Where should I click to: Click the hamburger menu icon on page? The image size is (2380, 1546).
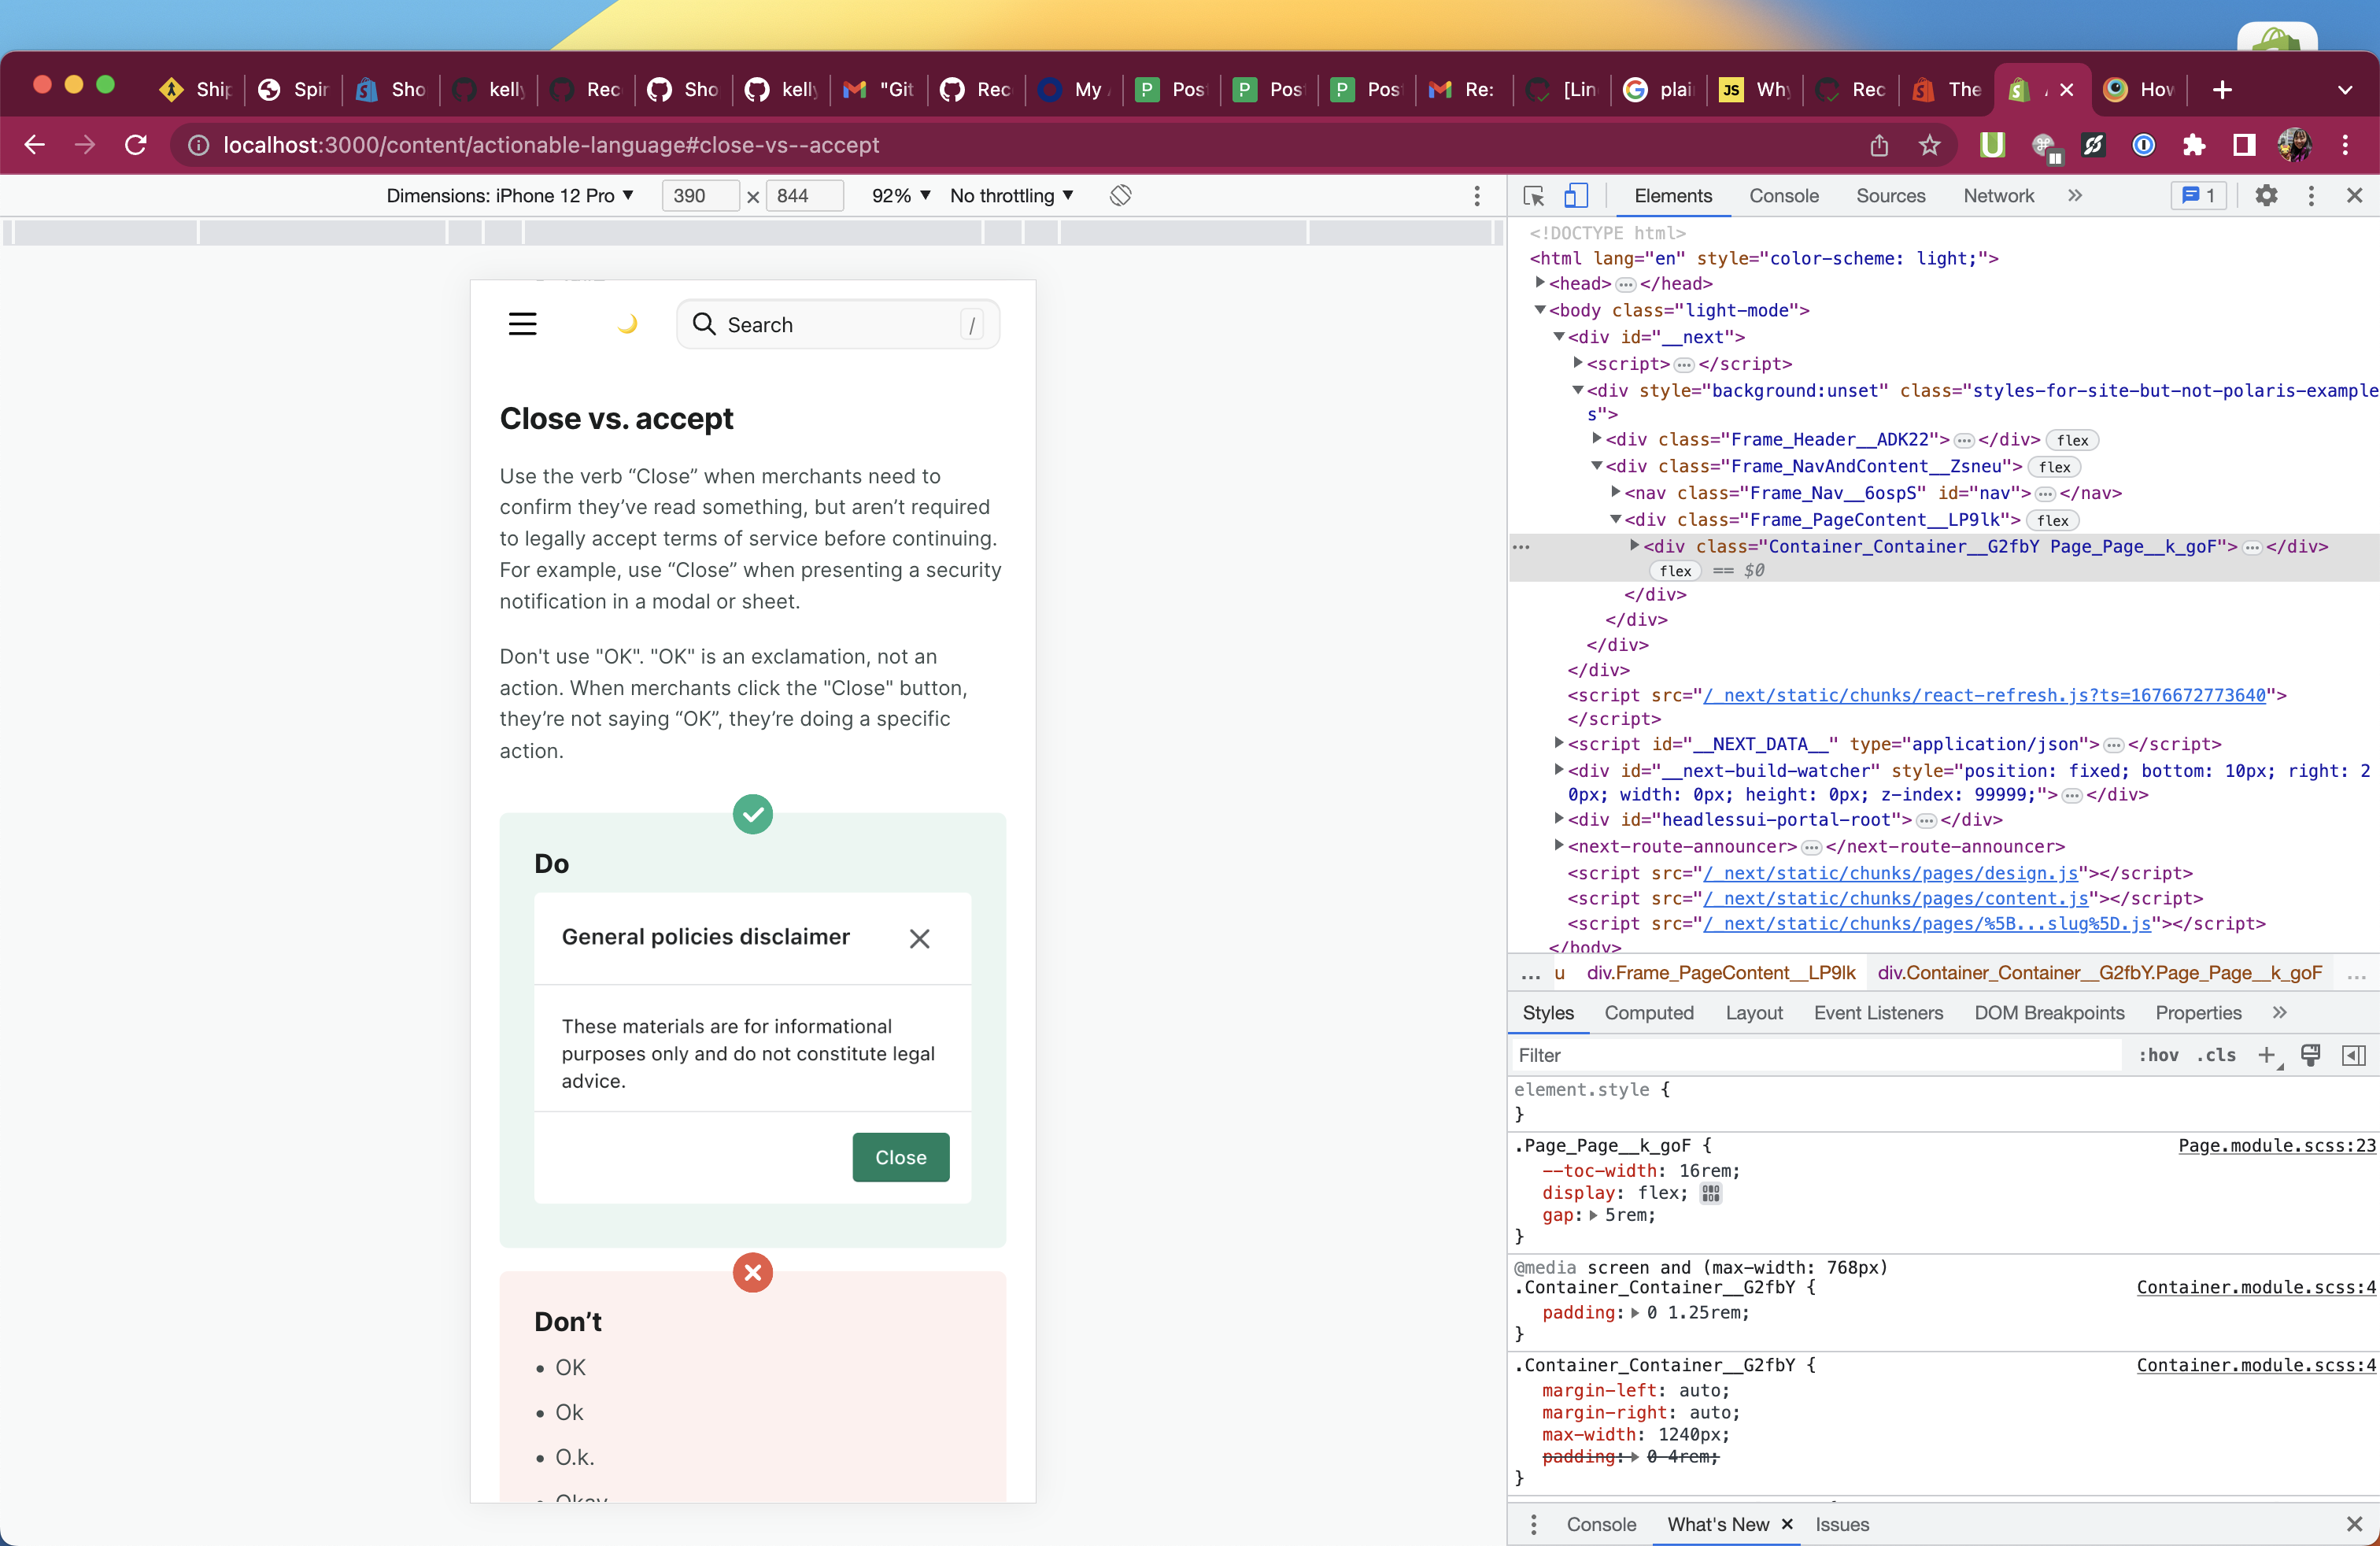point(522,324)
